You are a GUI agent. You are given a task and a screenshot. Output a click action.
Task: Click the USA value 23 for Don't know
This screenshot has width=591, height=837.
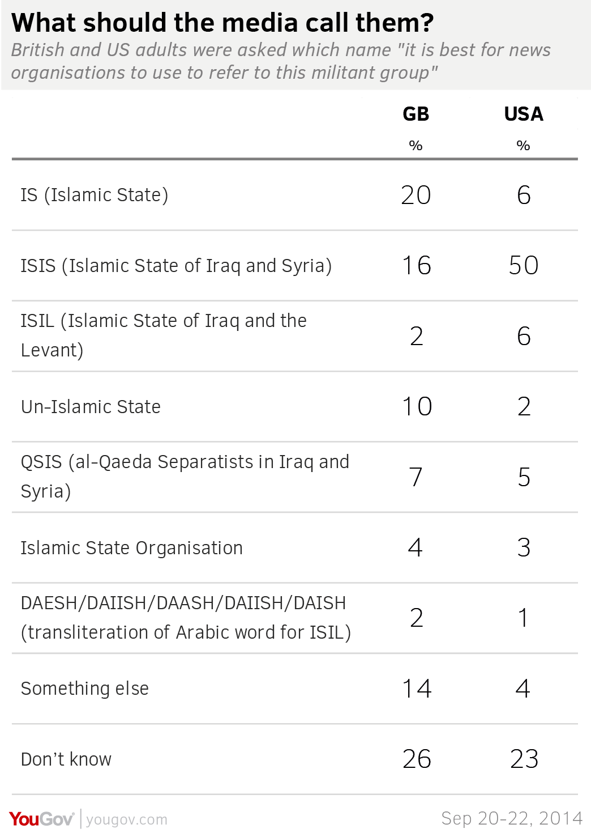[524, 759]
